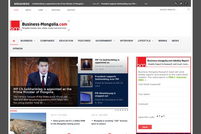Viewport: 201px width, 134px height.
Task: Select the fourth slider pagination dot
Action: (x=123, y=110)
